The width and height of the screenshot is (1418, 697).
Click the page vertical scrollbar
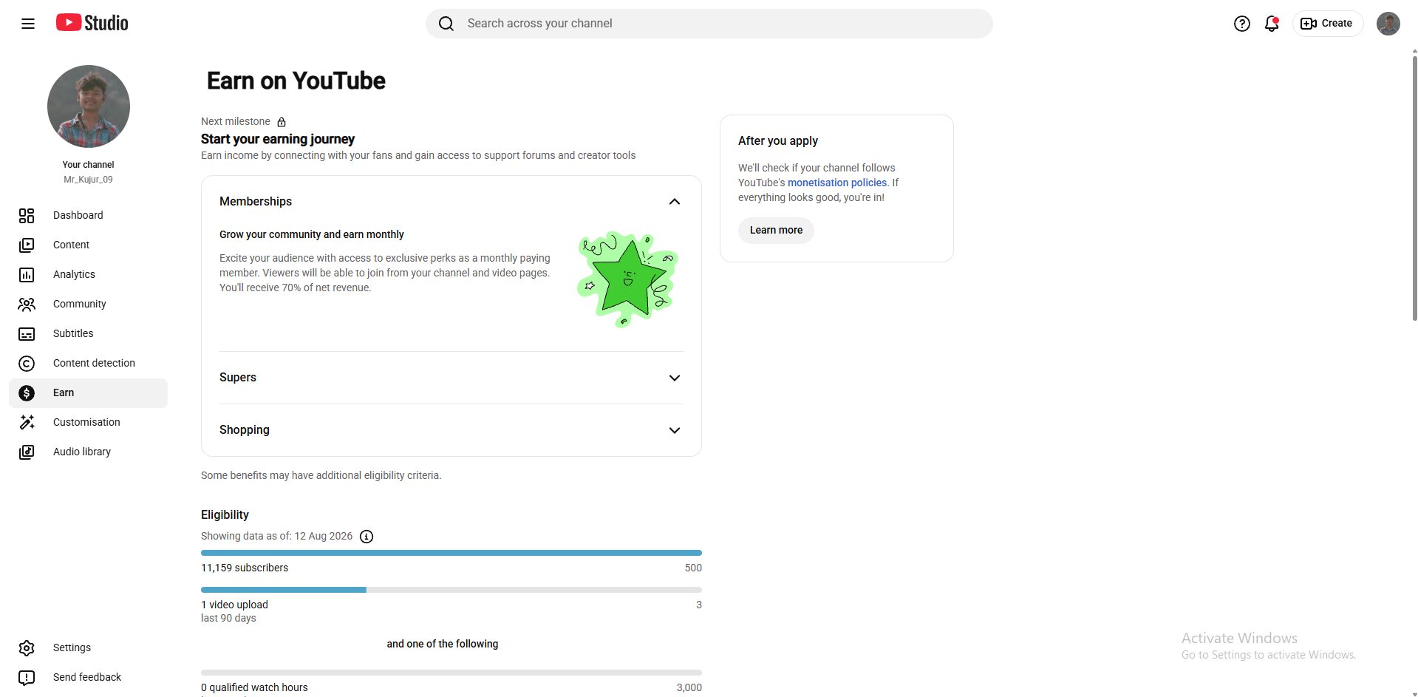click(x=1414, y=188)
